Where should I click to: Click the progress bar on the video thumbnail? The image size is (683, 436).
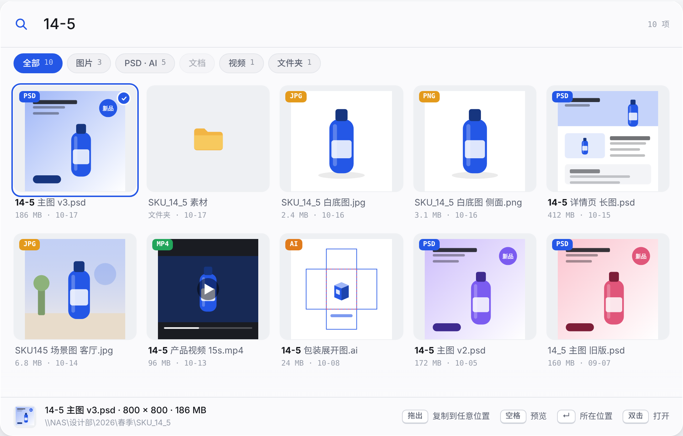(208, 328)
